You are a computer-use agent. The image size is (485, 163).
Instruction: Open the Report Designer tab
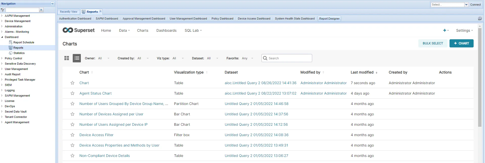pos(329,19)
